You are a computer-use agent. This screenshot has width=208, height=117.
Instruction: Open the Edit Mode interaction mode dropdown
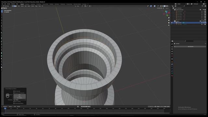[7, 6]
